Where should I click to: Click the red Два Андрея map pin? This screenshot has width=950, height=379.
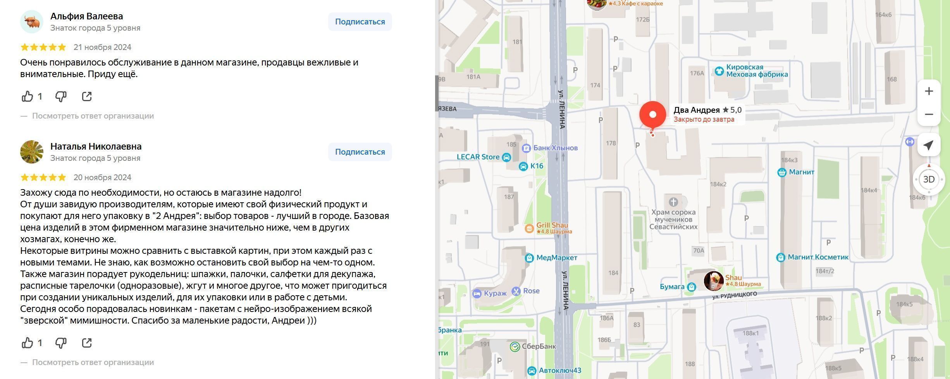[652, 115]
